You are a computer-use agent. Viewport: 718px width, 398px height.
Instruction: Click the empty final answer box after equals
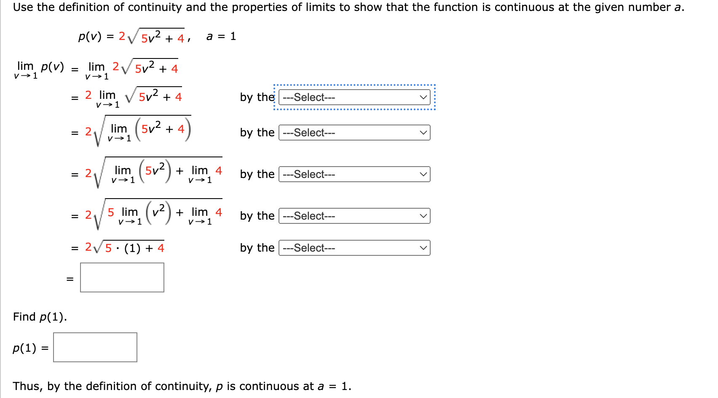tap(121, 277)
